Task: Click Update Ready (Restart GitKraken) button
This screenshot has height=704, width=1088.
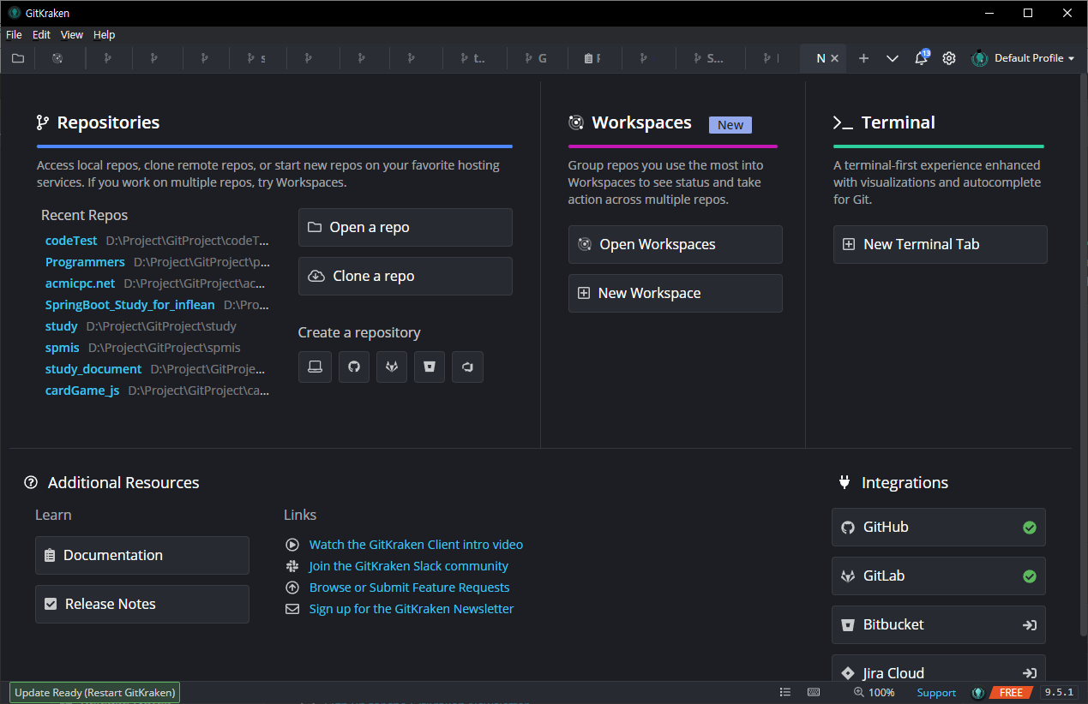Action: 95,692
